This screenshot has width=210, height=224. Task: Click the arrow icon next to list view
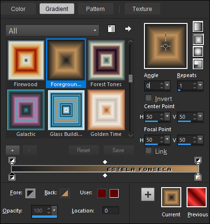coord(128,29)
